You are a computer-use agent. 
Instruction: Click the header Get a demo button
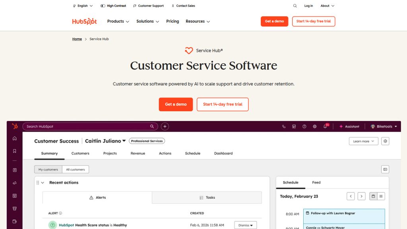[274, 21]
